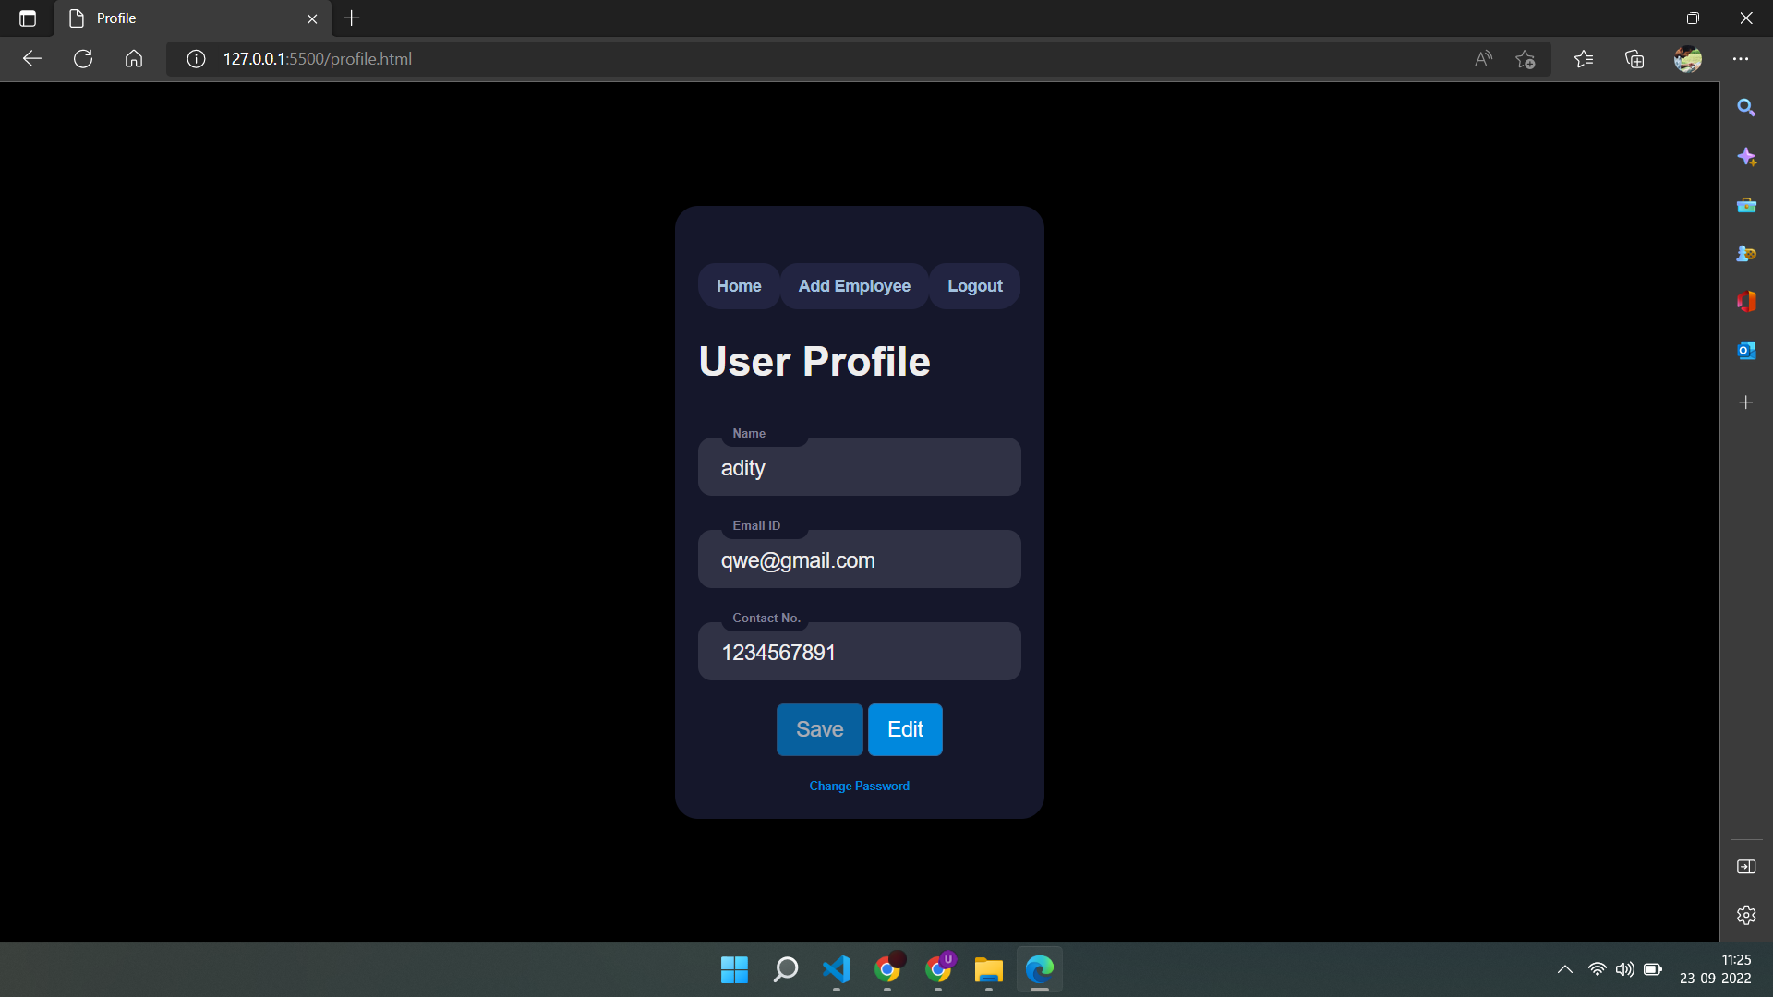Screen dimensions: 1773x997
Task: Add this page to favorites
Action: 1526,58
